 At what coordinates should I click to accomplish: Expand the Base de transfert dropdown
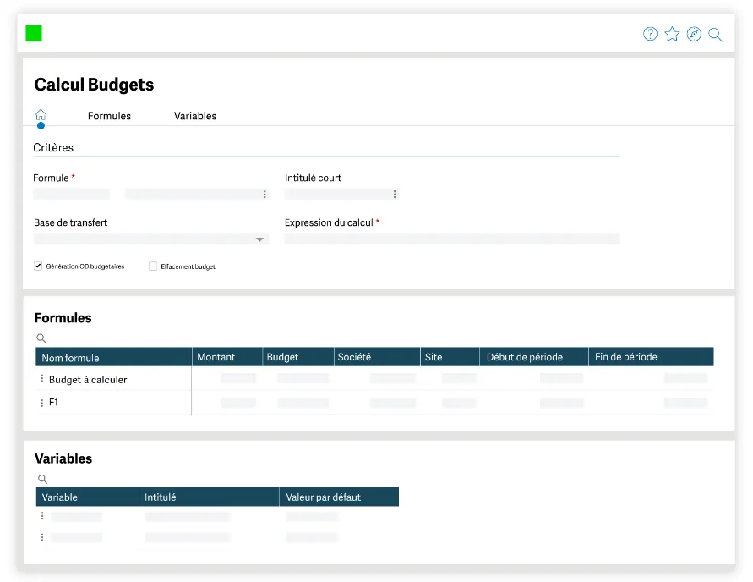click(x=259, y=239)
